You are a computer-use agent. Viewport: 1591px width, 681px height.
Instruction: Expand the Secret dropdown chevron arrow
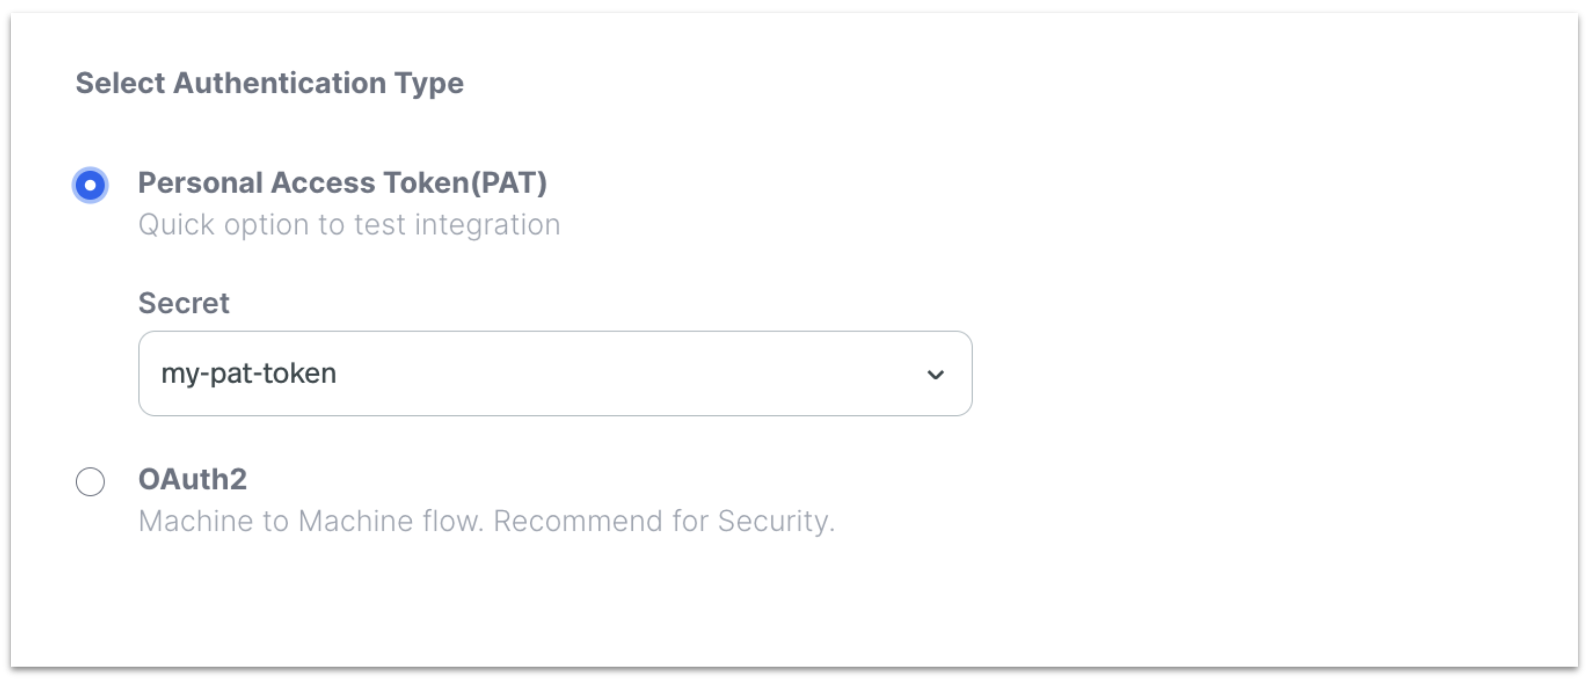click(x=935, y=374)
